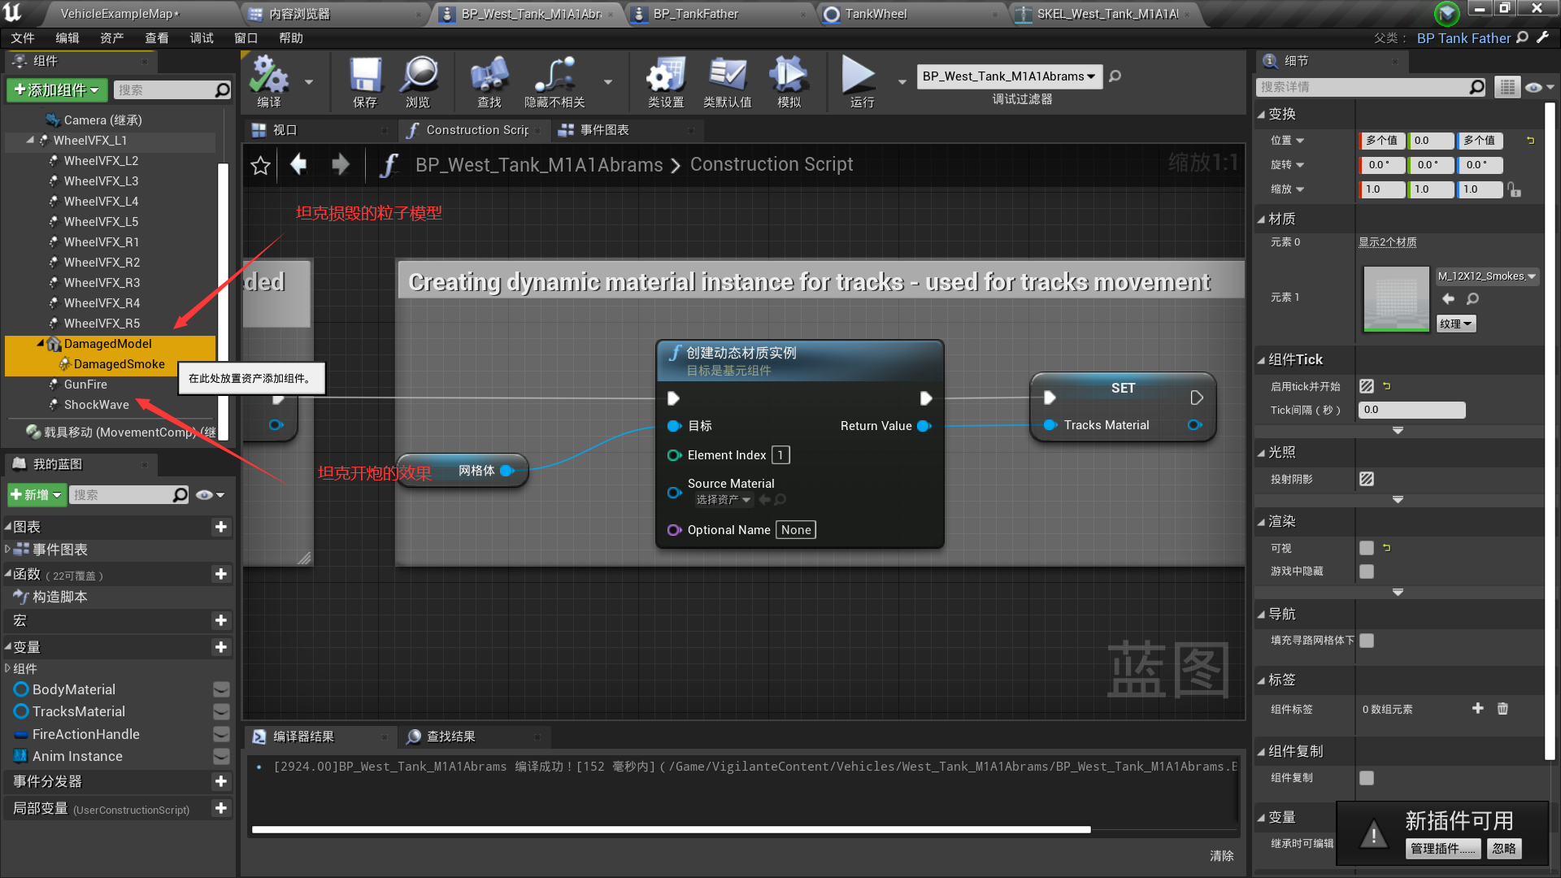The width and height of the screenshot is (1561, 878).
Task: Click the Find (查找) binoculars icon
Action: pos(489,77)
